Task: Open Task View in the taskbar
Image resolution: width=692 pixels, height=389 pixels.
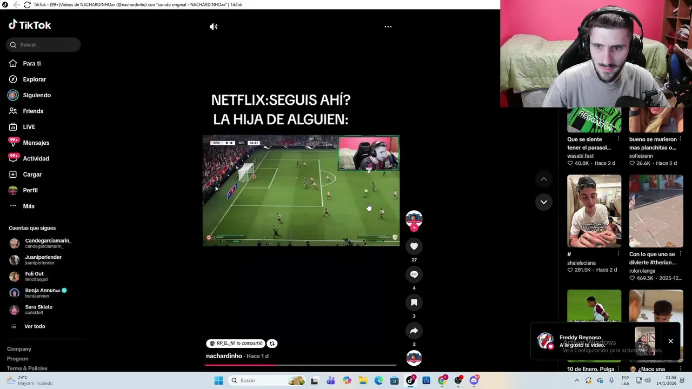Action: tap(315, 380)
